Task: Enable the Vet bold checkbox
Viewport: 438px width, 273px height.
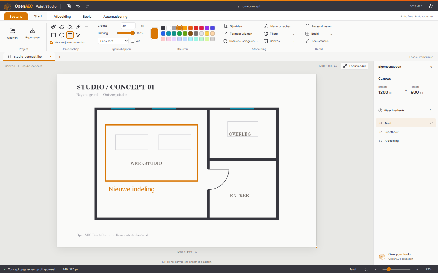Action: (132, 41)
